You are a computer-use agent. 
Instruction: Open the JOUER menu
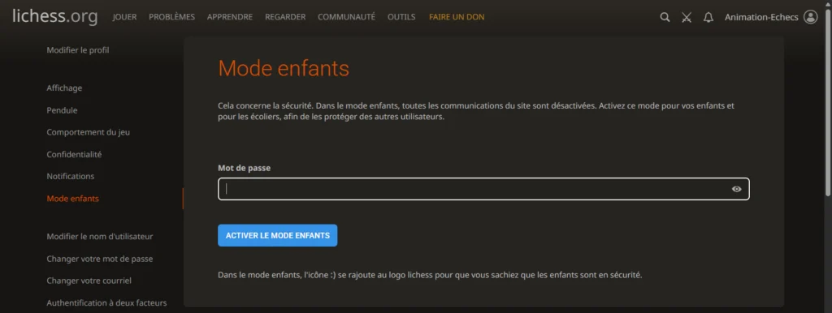pos(124,17)
